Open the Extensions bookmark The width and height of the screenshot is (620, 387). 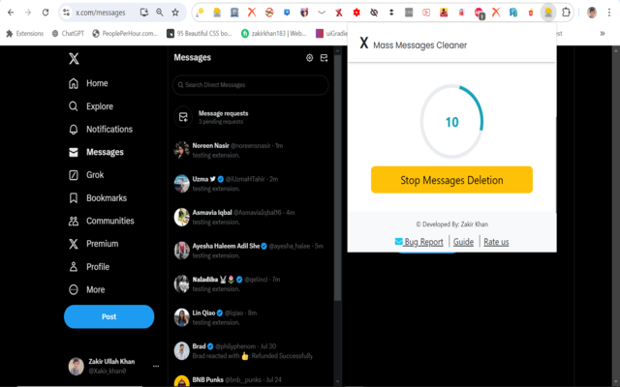coord(24,34)
